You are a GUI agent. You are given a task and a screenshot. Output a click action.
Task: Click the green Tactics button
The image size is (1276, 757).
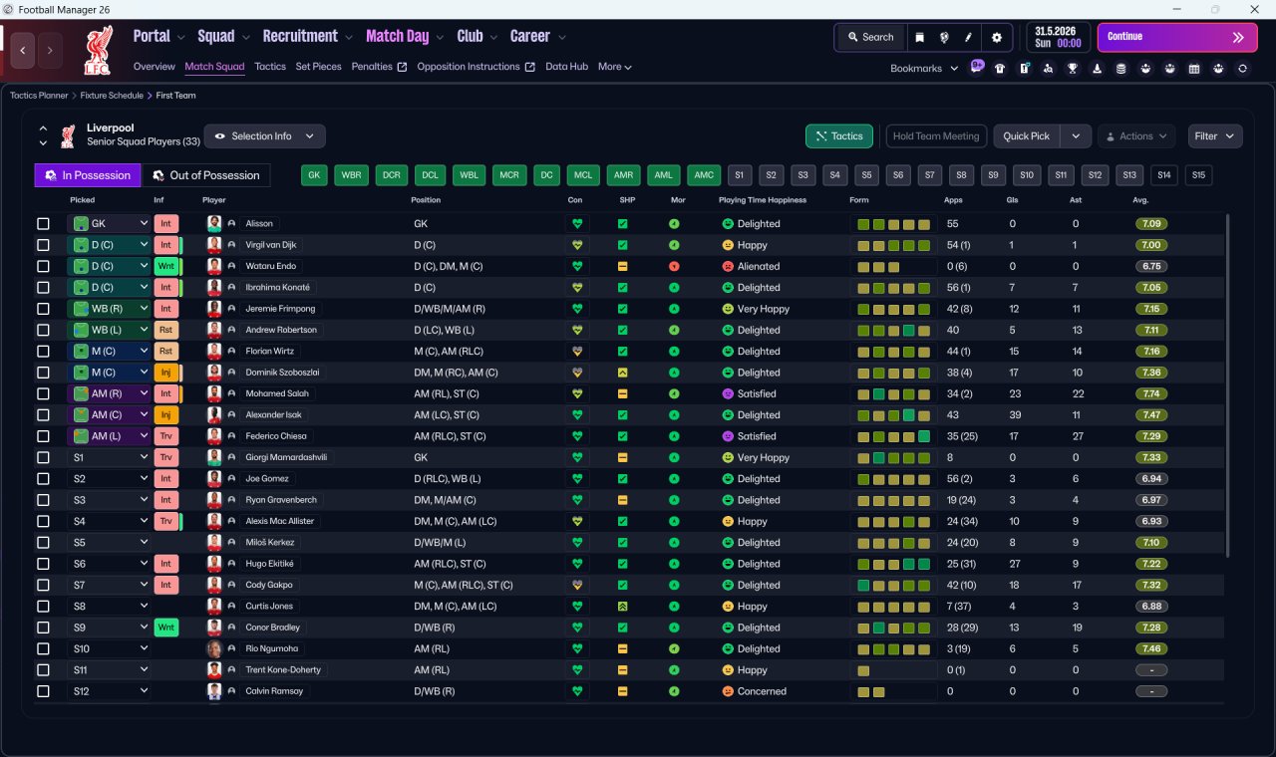(x=839, y=136)
